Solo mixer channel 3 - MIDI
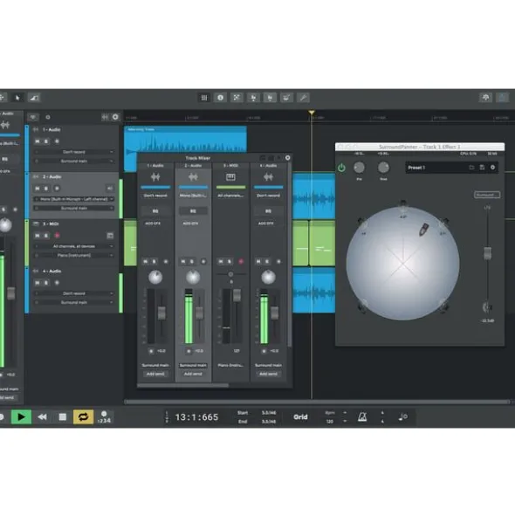The image size is (515, 516). pyautogui.click(x=230, y=262)
